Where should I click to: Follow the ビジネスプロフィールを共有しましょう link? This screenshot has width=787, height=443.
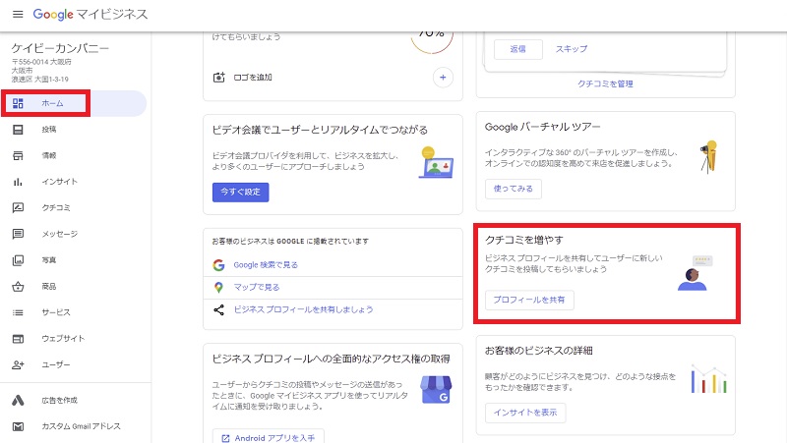[x=303, y=309]
